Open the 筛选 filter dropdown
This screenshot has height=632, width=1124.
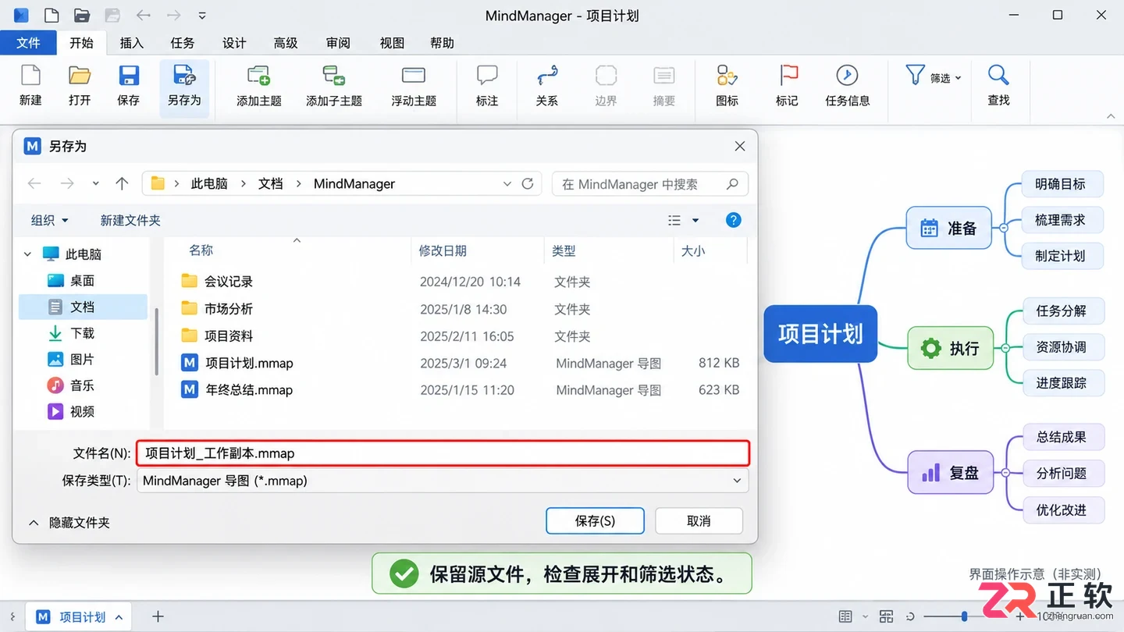click(934, 77)
